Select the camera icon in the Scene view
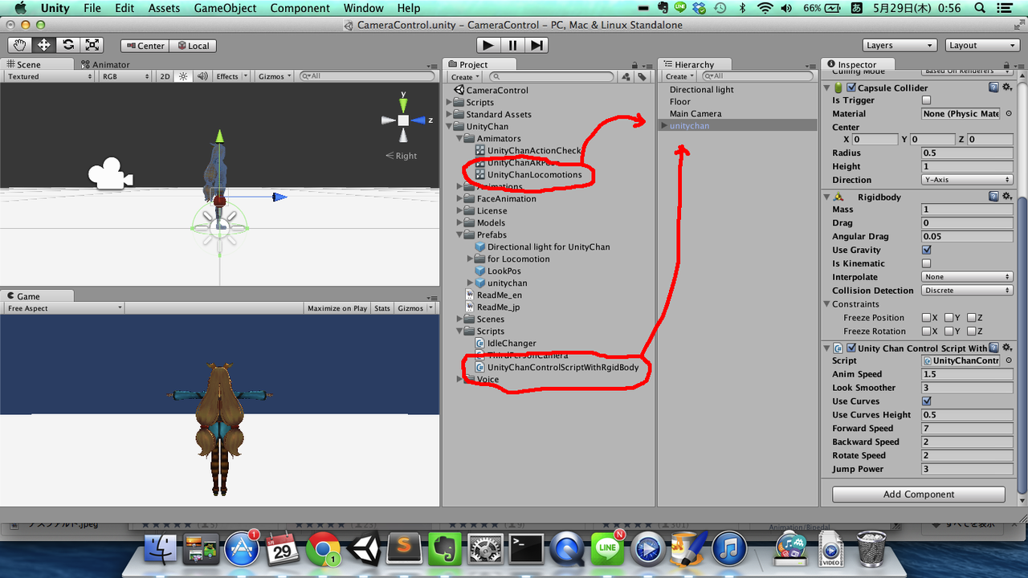 pyautogui.click(x=109, y=175)
